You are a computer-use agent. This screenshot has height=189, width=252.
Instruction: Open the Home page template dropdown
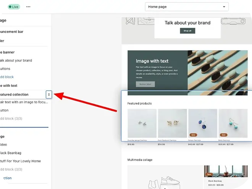pyautogui.click(x=187, y=7)
